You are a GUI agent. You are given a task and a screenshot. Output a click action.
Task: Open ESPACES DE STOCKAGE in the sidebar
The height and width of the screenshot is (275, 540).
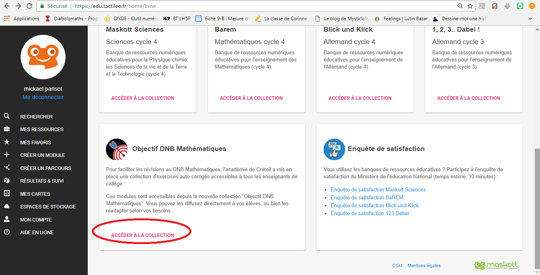click(x=48, y=207)
